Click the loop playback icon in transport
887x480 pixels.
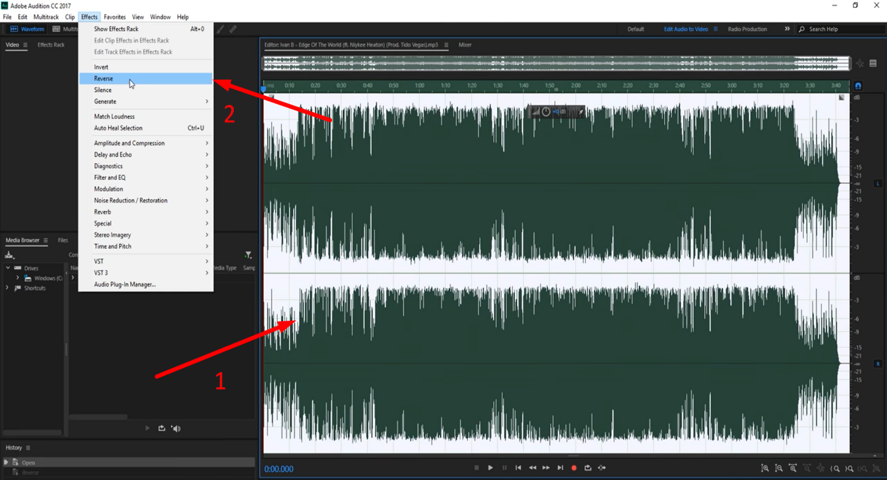pyautogui.click(x=588, y=468)
